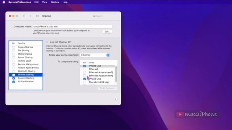Open the View menu

tap(45, 2)
